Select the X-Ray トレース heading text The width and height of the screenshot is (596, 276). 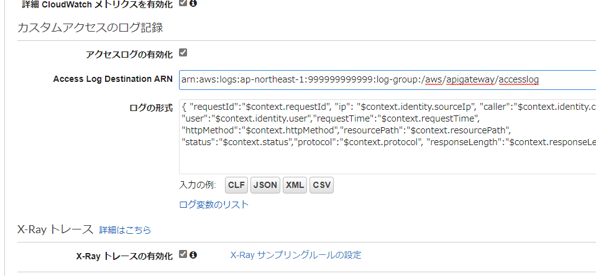tap(55, 229)
